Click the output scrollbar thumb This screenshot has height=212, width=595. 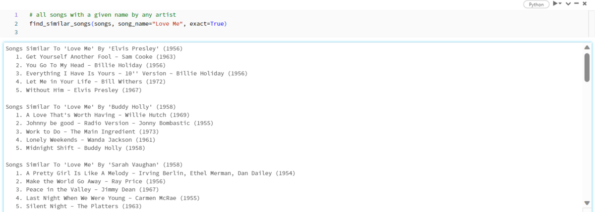(587, 67)
